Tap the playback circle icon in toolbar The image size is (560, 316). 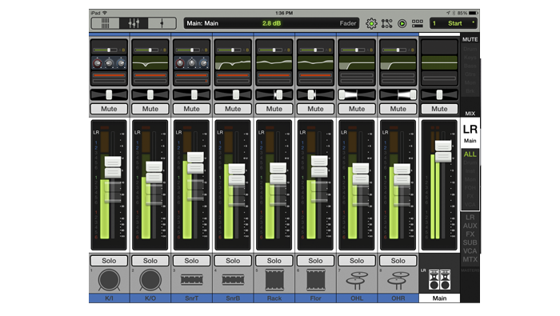pyautogui.click(x=402, y=23)
